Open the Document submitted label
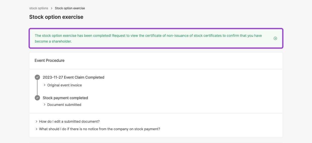 point(64,105)
